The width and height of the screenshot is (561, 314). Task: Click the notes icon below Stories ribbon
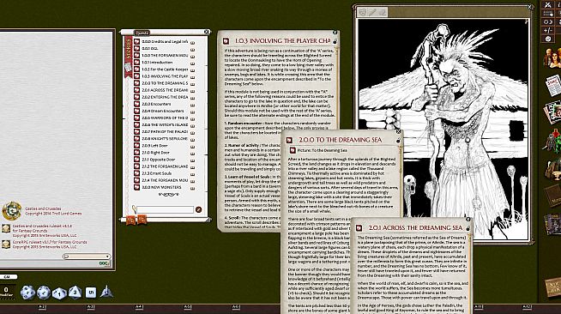(x=128, y=68)
